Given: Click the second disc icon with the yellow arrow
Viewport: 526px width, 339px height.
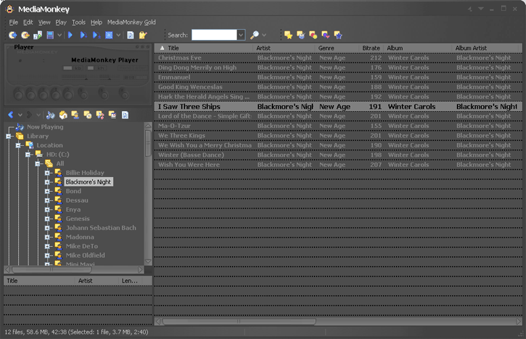Looking at the screenshot, I should pyautogui.click(x=25, y=35).
